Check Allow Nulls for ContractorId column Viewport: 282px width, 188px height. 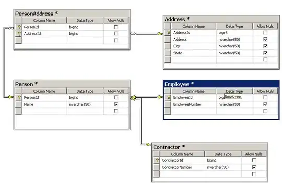tap(254, 160)
